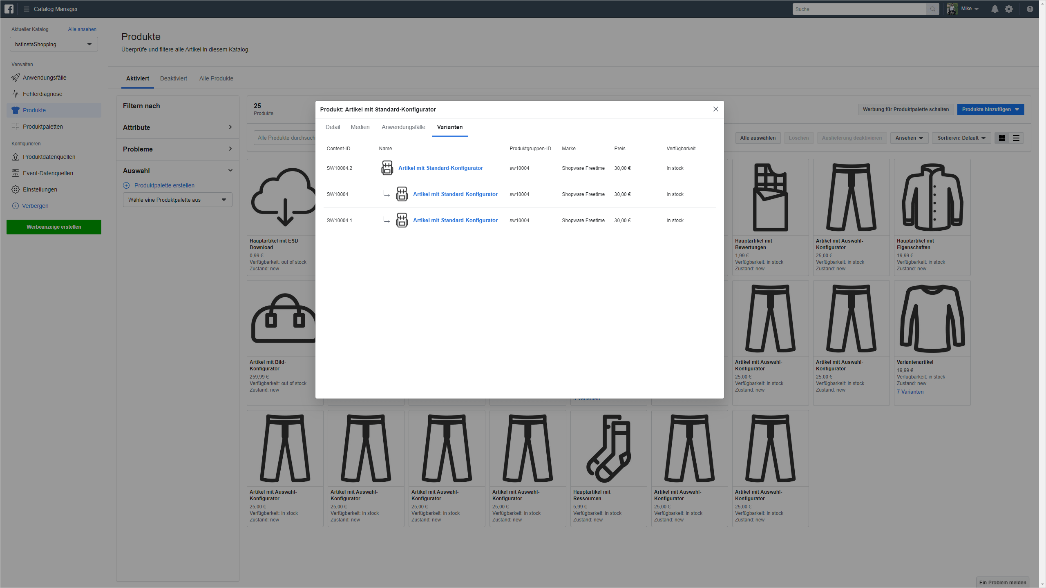This screenshot has height=588, width=1046.
Task: Click the Facebook logo icon
Action: coord(9,9)
